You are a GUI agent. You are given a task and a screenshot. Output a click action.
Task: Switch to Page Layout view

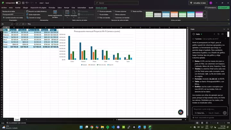pyautogui.click(x=202, y=123)
